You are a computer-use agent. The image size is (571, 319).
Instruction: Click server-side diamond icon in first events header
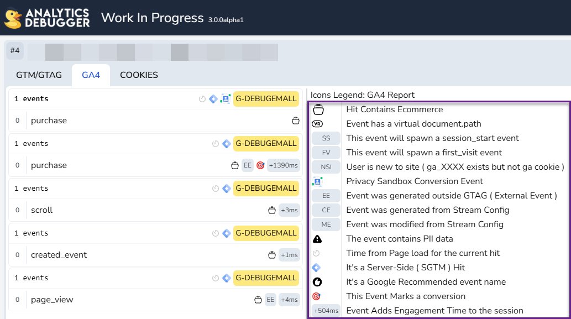[x=213, y=99]
